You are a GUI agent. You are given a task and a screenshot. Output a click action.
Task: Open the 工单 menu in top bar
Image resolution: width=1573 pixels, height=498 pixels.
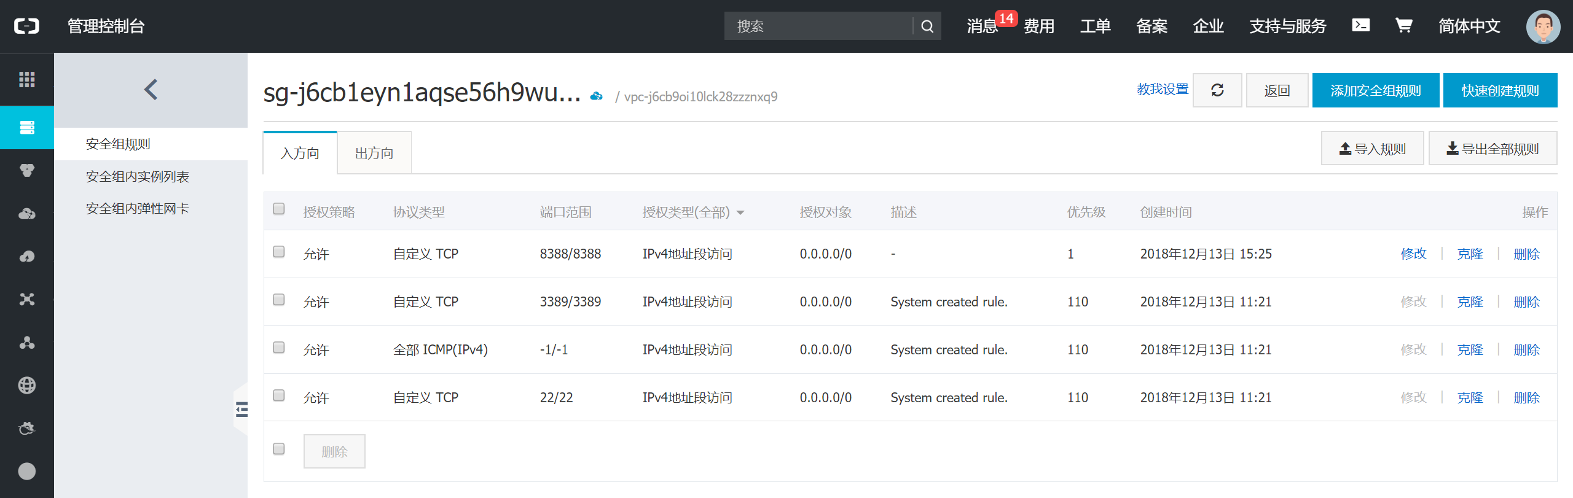pyautogui.click(x=1096, y=26)
